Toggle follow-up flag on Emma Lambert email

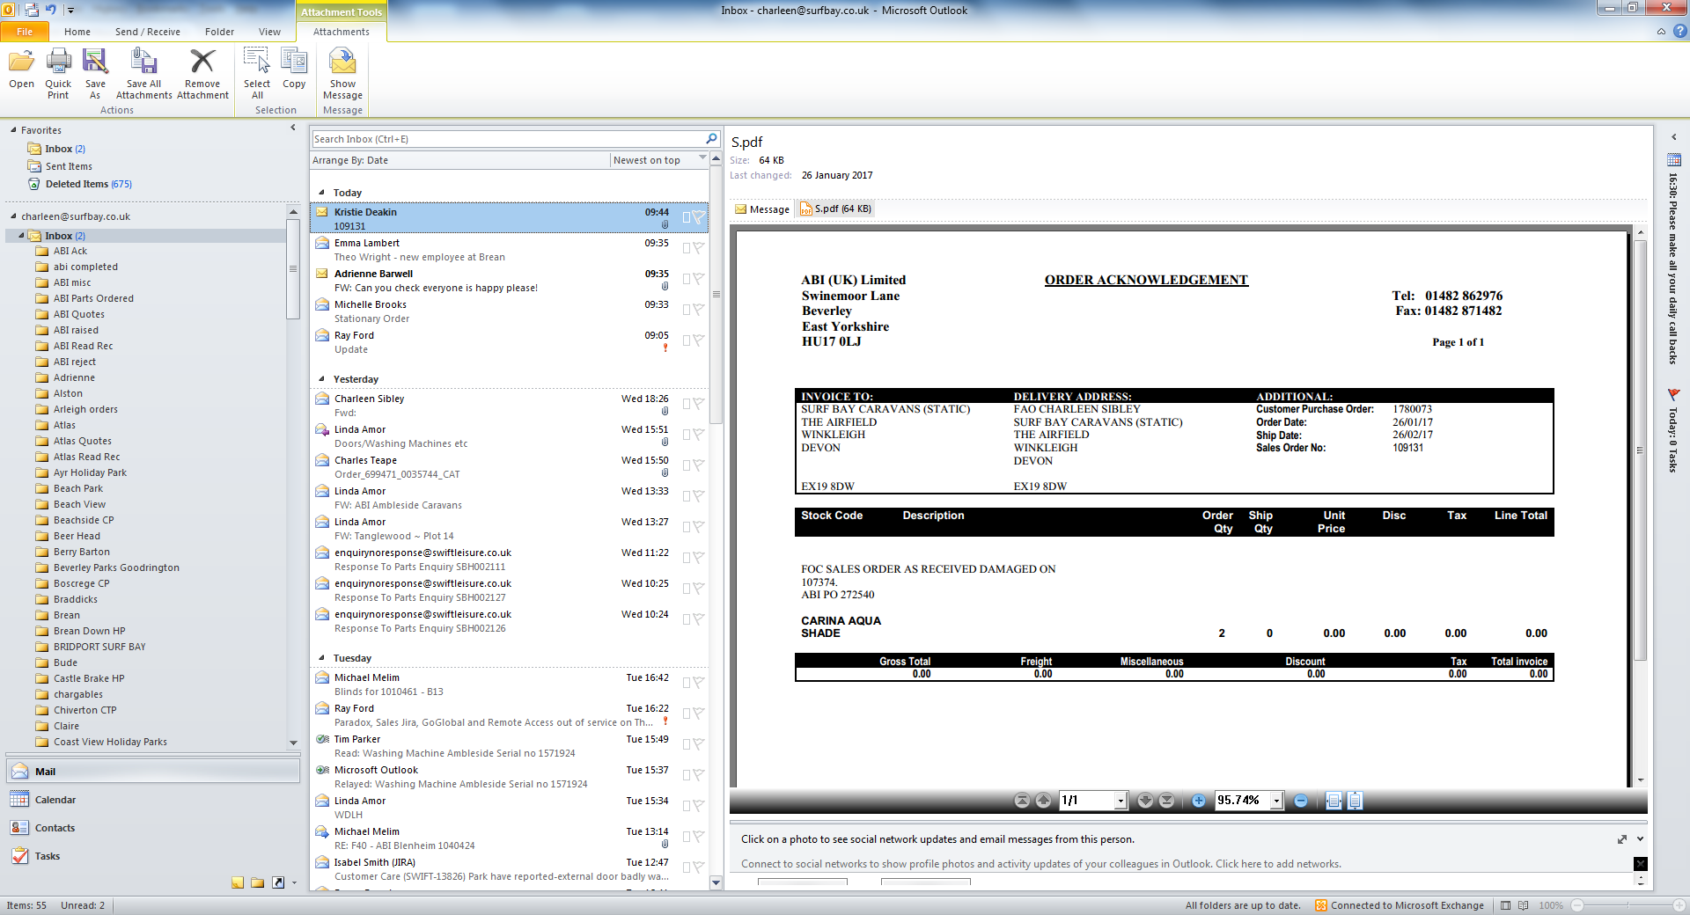pyautogui.click(x=698, y=248)
